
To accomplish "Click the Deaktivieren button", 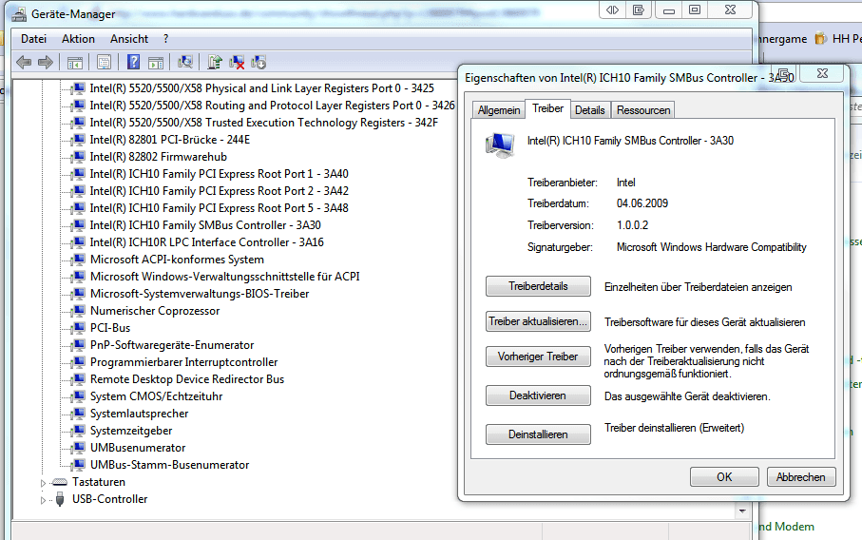I will 538,395.
